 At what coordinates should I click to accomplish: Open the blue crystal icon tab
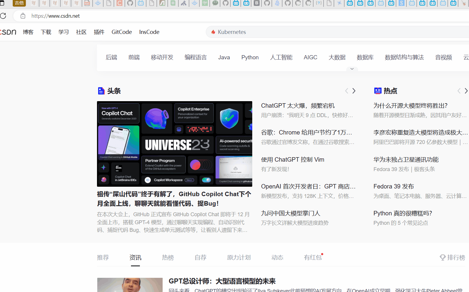click(x=277, y=3)
